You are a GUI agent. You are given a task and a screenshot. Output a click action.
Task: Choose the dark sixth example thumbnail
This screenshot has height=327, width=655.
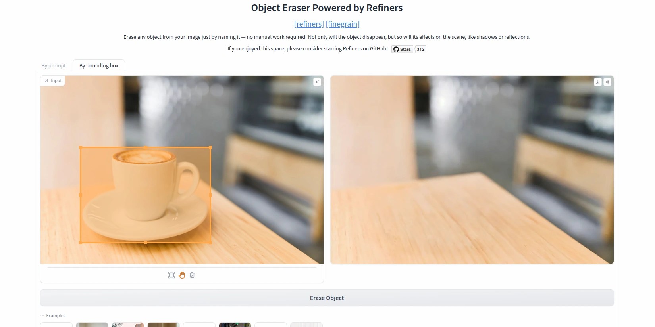pyautogui.click(x=235, y=325)
